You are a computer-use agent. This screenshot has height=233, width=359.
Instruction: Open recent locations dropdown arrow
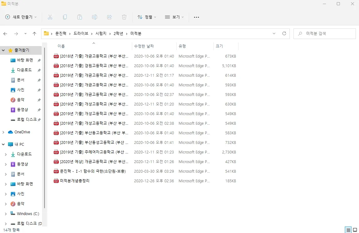(25, 34)
